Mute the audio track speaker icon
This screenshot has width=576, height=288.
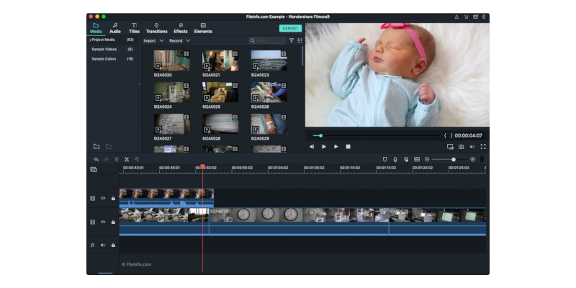coord(103,245)
